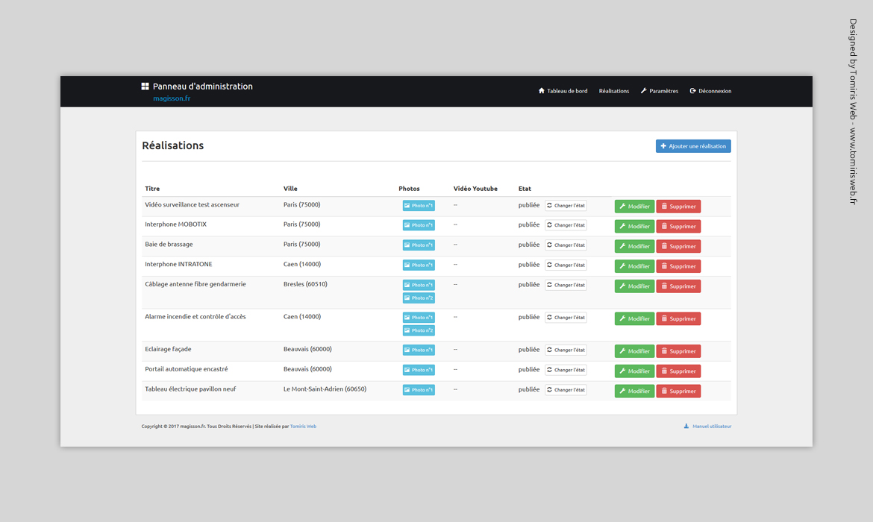Click the Photos column header
Image resolution: width=873 pixels, height=522 pixels.
(x=409, y=189)
